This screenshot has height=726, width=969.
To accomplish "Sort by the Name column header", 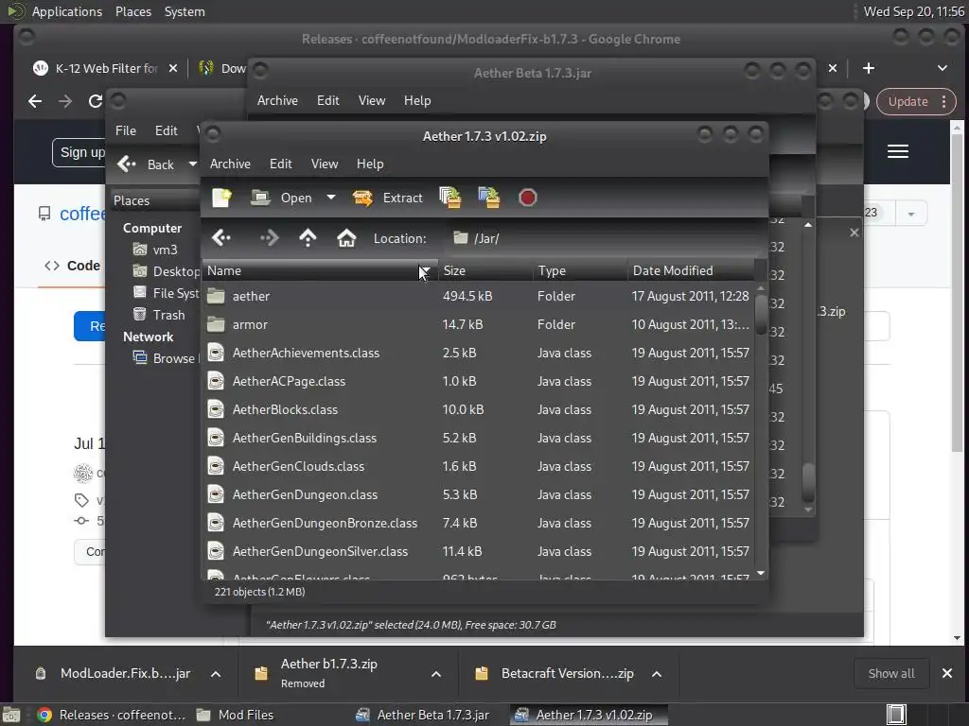I will pyautogui.click(x=320, y=270).
